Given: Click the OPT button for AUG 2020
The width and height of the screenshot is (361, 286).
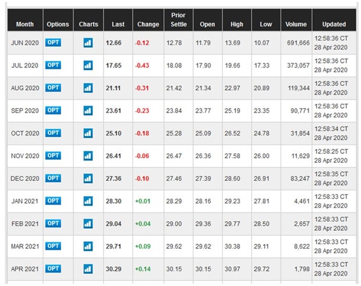Looking at the screenshot, I should click(53, 88).
